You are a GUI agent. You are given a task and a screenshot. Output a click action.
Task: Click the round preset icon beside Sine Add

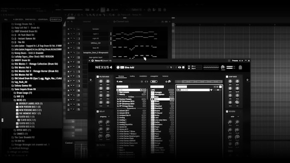click(118, 67)
